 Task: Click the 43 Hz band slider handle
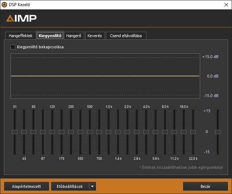24,132
